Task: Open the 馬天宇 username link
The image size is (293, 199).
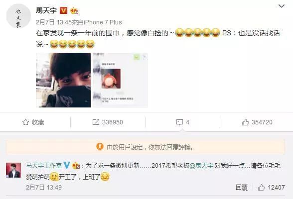Action: (46, 10)
